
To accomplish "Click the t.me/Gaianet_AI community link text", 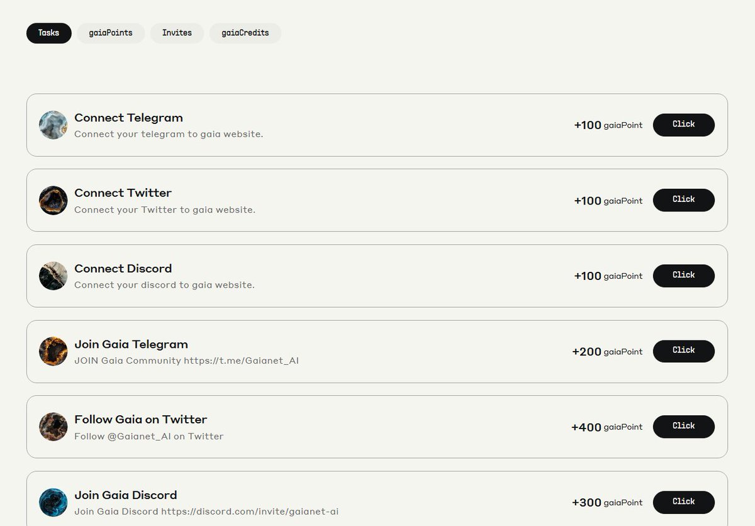I will (x=241, y=361).
